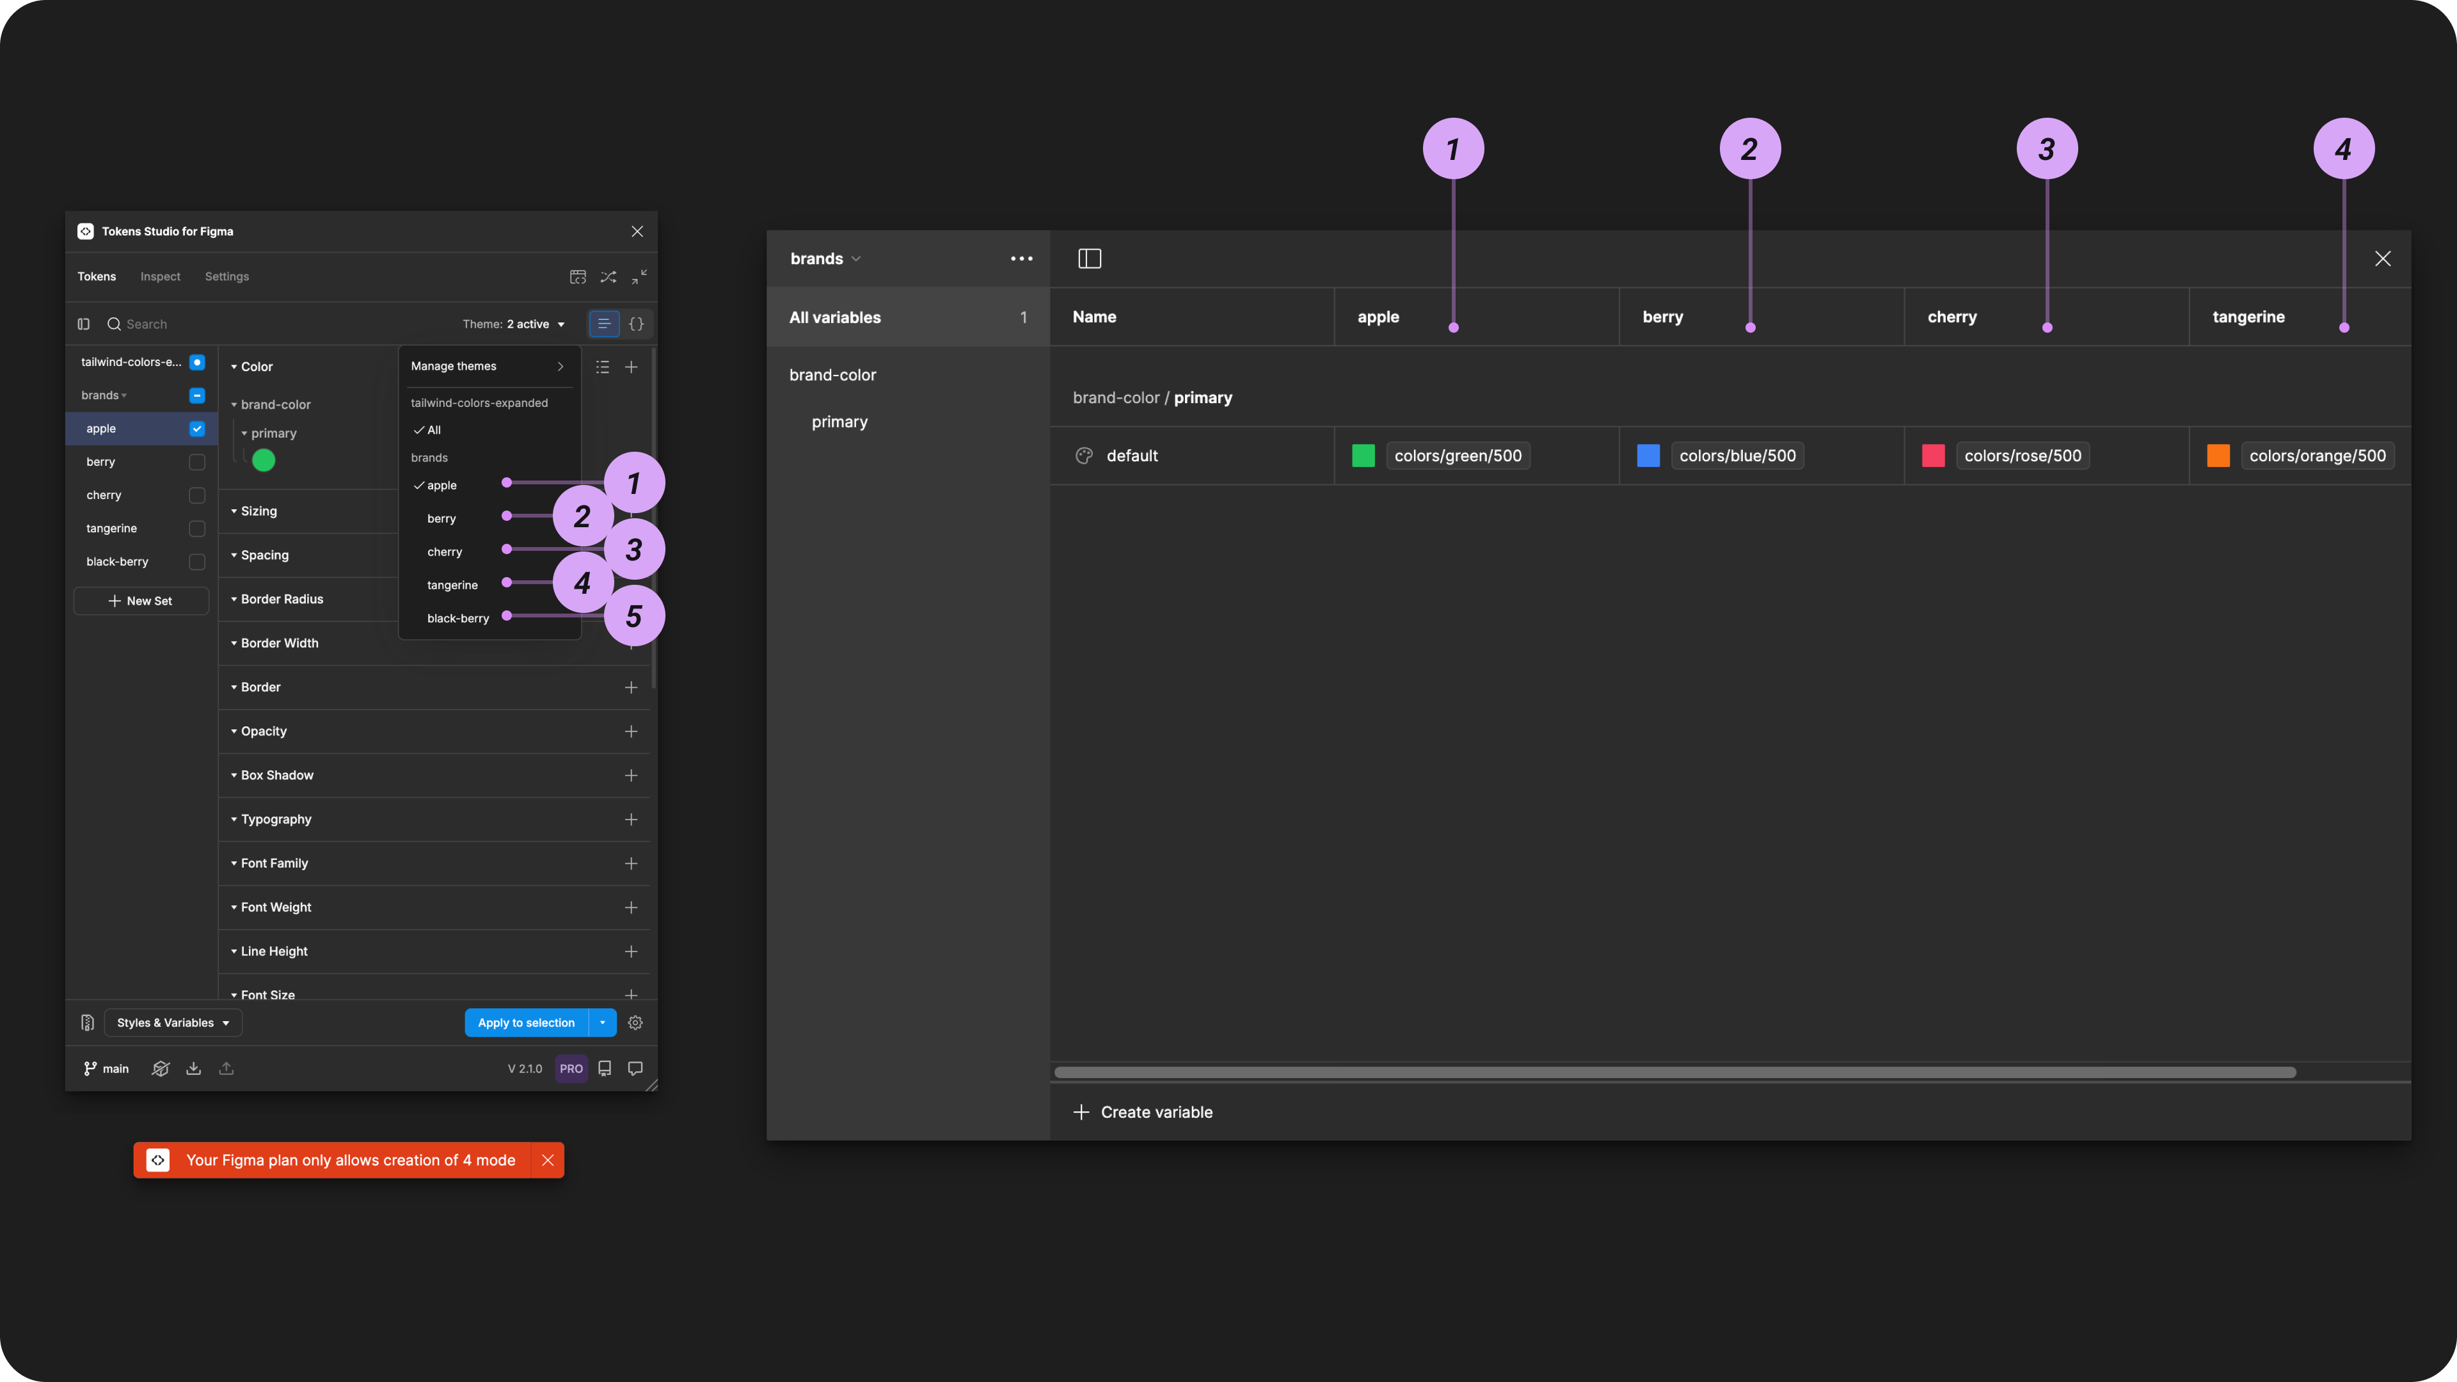Open the brands collection dropdown
Image resolution: width=2457 pixels, height=1382 pixels.
[825, 258]
